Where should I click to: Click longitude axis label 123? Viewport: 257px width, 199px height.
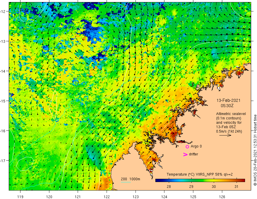(136, 197)
